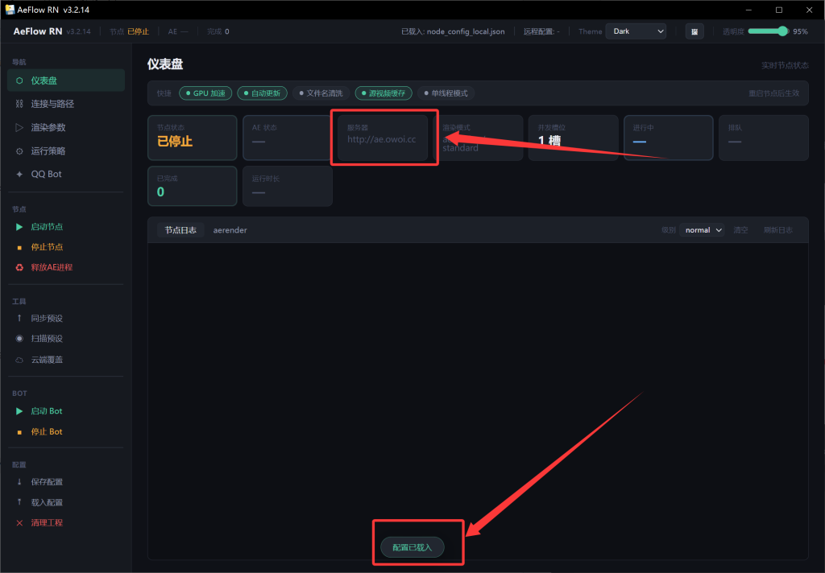This screenshot has height=573, width=825.
Task: Click the 停止节点 orange stop icon
Action: [19, 247]
